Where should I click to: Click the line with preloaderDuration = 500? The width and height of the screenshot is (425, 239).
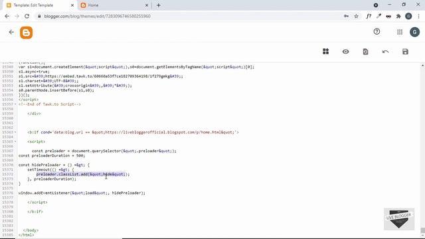pos(52,155)
